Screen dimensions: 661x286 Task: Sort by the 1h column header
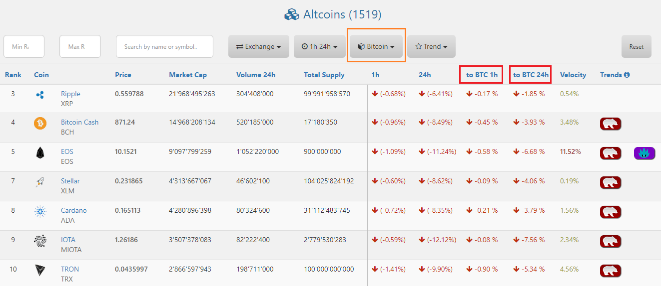click(x=376, y=75)
